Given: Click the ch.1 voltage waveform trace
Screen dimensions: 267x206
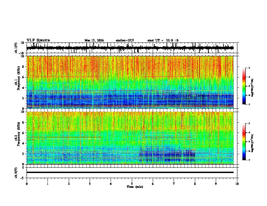Looking at the screenshot, I should pyautogui.click(x=130, y=48).
